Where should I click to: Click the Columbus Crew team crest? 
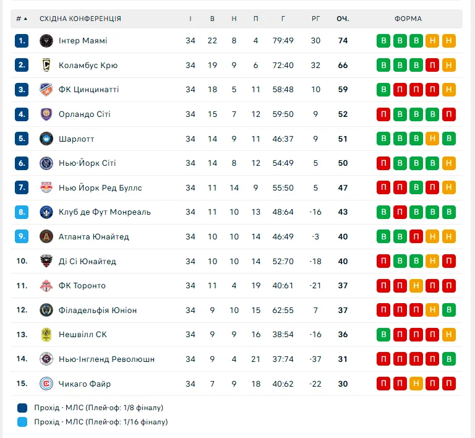tap(46, 65)
